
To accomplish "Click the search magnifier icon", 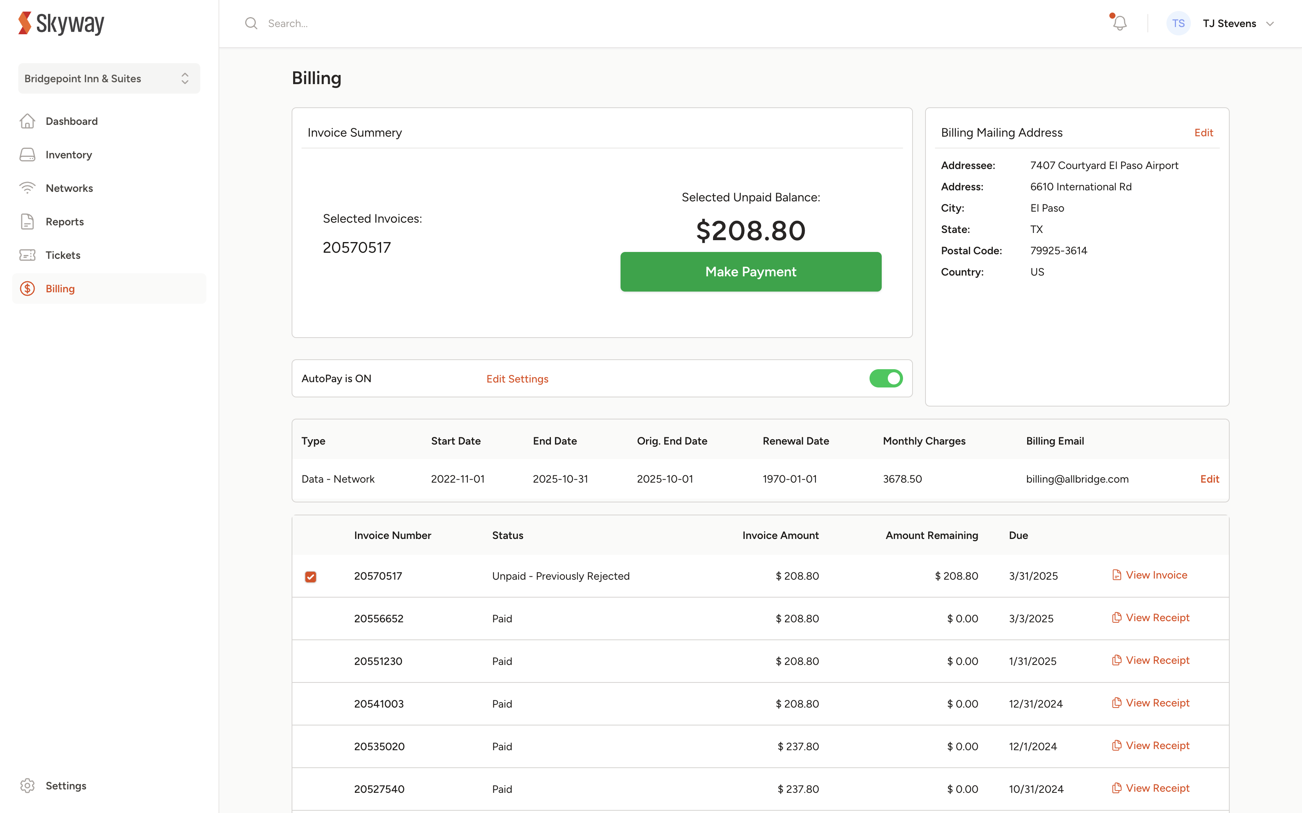I will [x=251, y=23].
